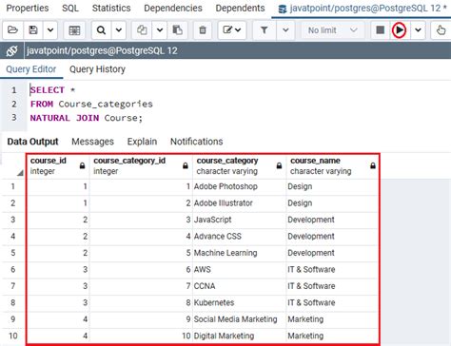
Task: Save the query with floppy icon
Action: tap(33, 30)
